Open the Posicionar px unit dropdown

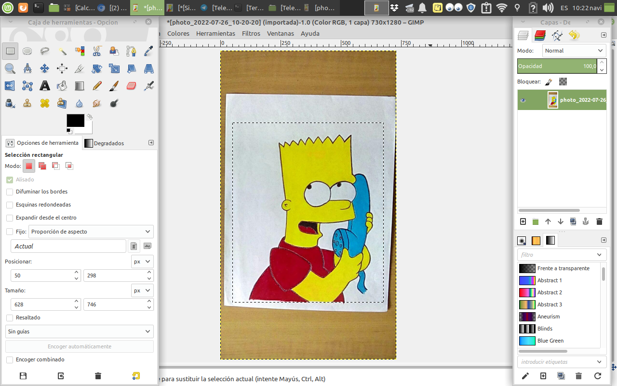(142, 262)
